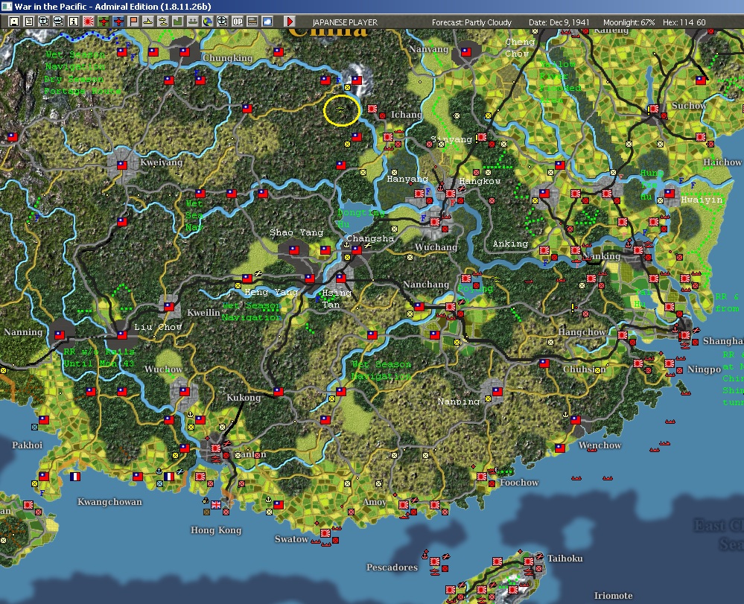The image size is (744, 604).
Task: Select the Japanese unit at Foochow
Action: pyautogui.click(x=482, y=477)
